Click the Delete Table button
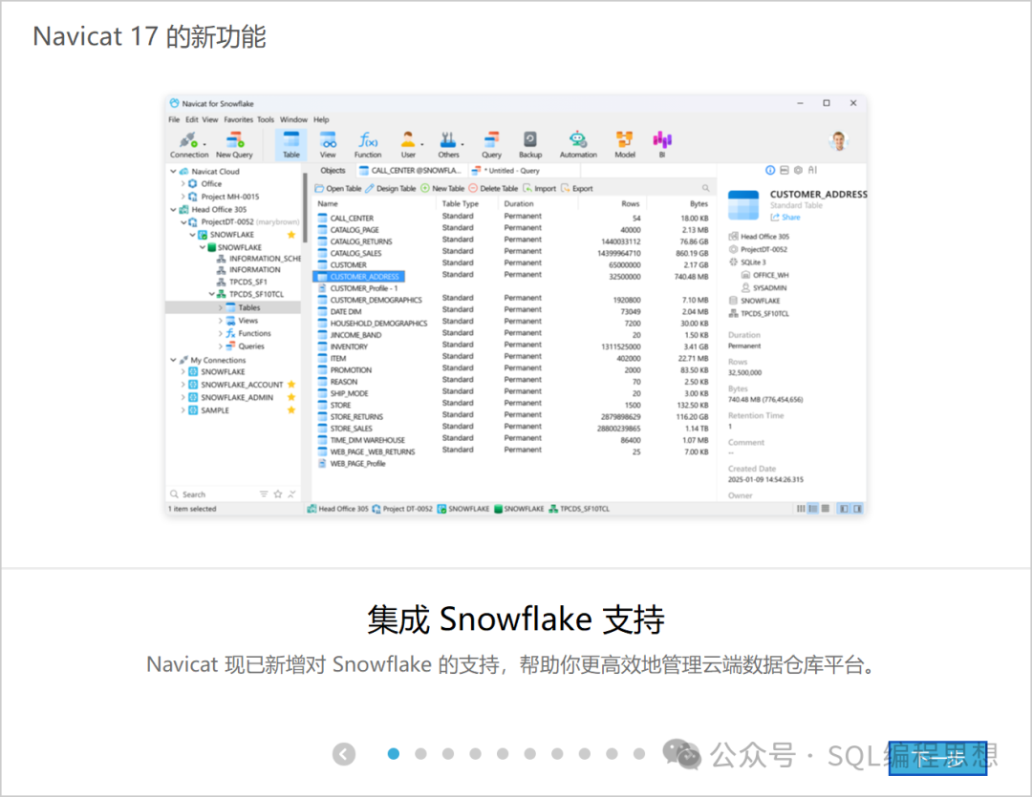This screenshot has width=1032, height=797. pyautogui.click(x=493, y=188)
